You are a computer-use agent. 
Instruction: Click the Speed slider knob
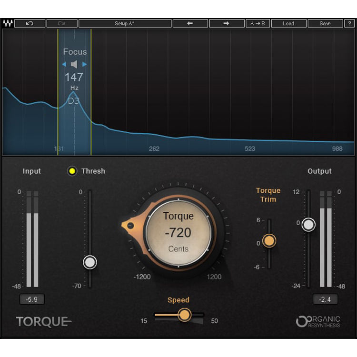(185, 315)
